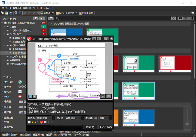This screenshot has width=196, height=137.
Task: Open the ツール(T) menu
Action: click(x=37, y=8)
